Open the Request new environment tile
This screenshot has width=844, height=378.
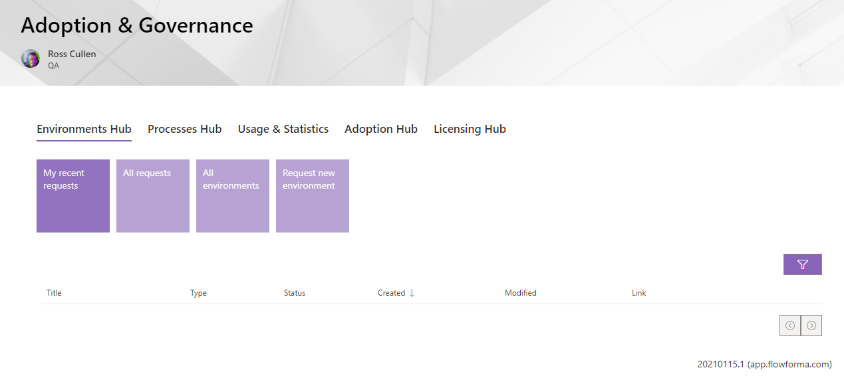coord(313,196)
